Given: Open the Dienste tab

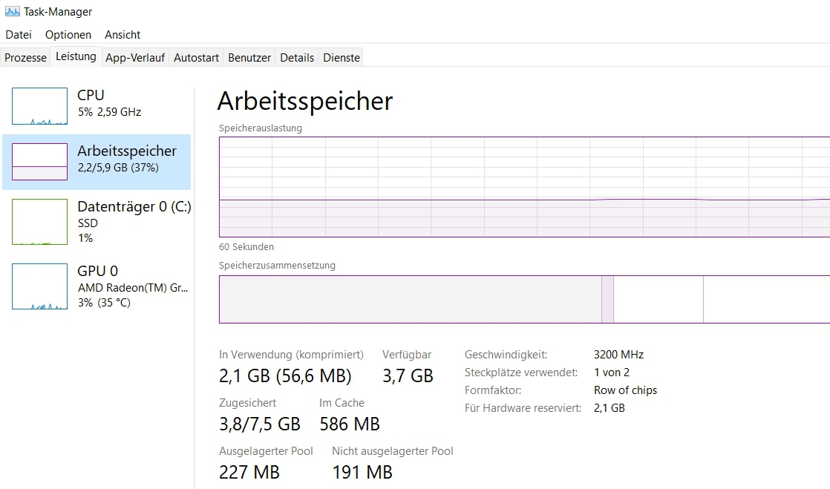Looking at the screenshot, I should (x=342, y=57).
